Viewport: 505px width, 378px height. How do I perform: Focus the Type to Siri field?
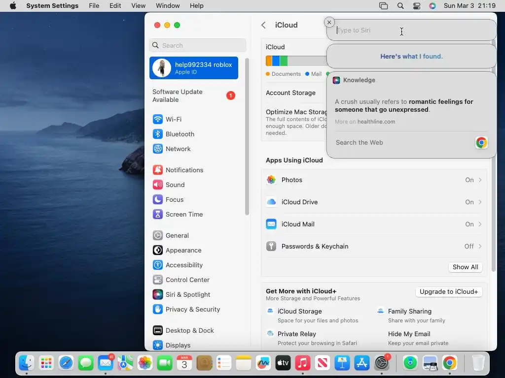tap(411, 30)
